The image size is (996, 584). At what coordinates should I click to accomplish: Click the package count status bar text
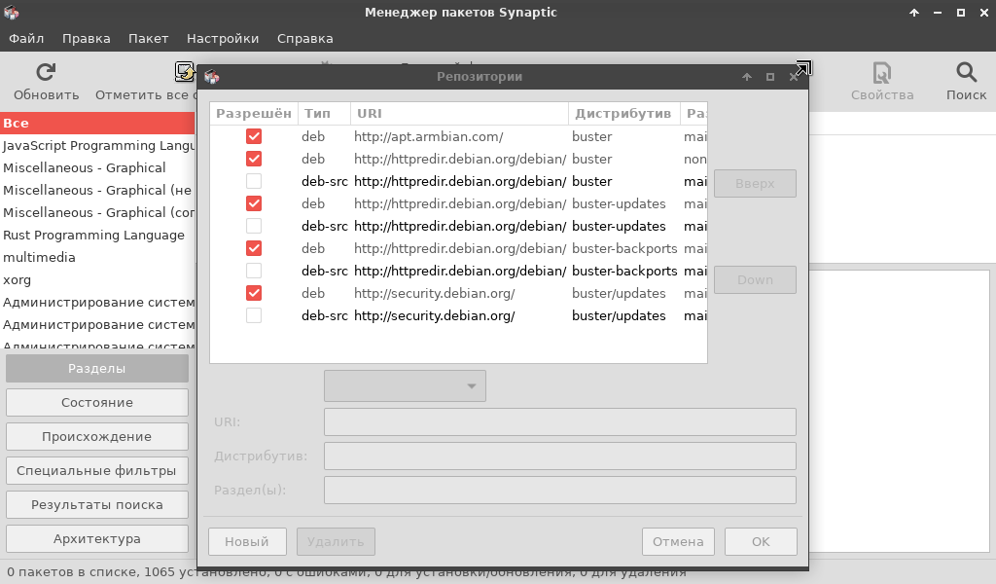click(346, 572)
